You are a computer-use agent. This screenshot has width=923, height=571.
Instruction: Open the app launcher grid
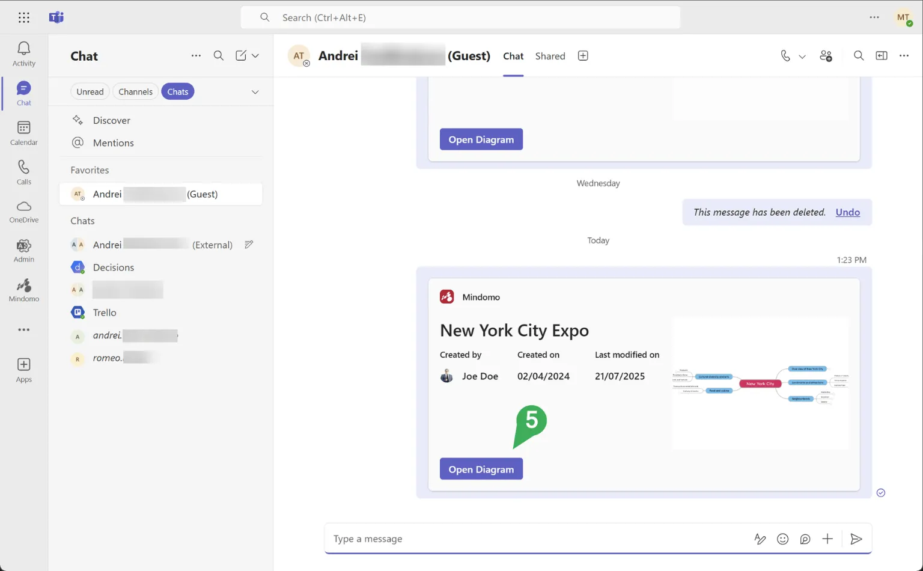[x=24, y=17]
